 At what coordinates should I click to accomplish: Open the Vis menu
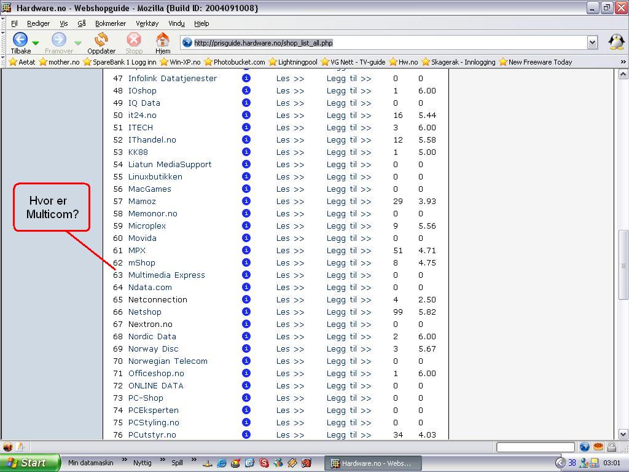pos(64,23)
